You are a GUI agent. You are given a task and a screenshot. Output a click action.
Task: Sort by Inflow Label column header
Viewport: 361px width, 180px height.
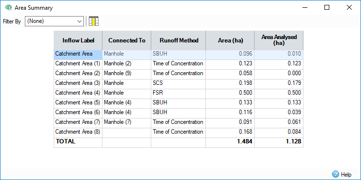(x=78, y=40)
